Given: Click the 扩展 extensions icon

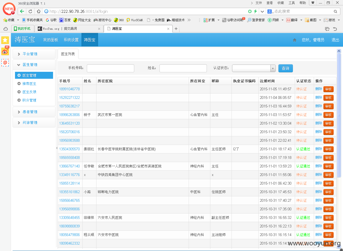Looking at the screenshot, I should pos(209,20).
